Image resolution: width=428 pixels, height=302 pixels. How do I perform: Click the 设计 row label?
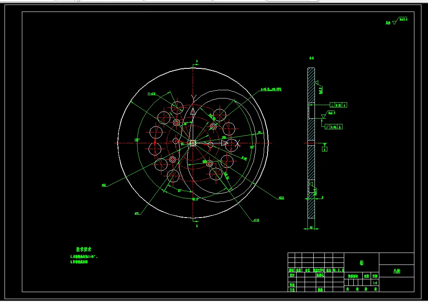tap(292, 275)
